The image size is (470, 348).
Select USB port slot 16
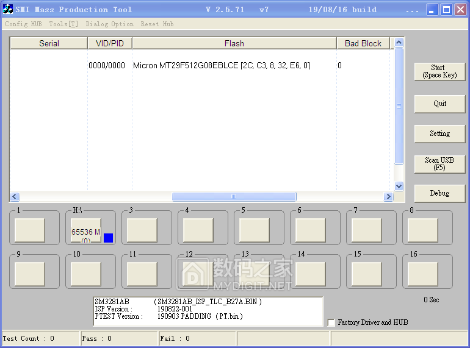422,274
